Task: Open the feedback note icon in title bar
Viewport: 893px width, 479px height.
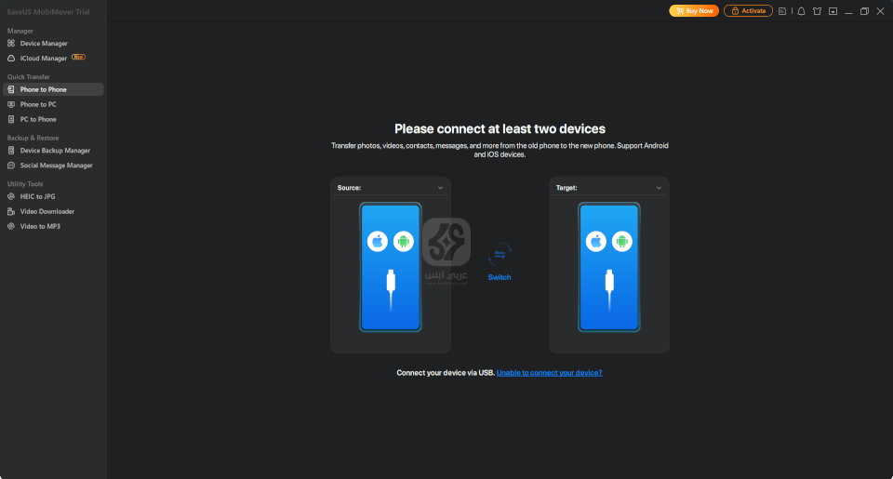Action: [x=782, y=11]
